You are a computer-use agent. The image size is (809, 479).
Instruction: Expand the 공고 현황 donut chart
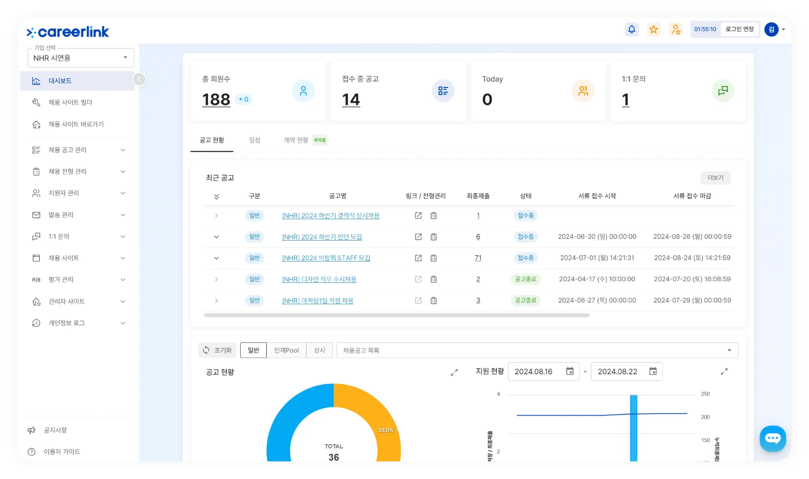point(454,372)
